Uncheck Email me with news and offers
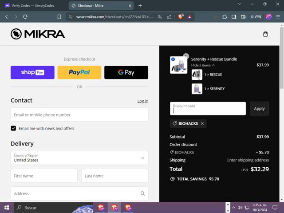 [13, 128]
